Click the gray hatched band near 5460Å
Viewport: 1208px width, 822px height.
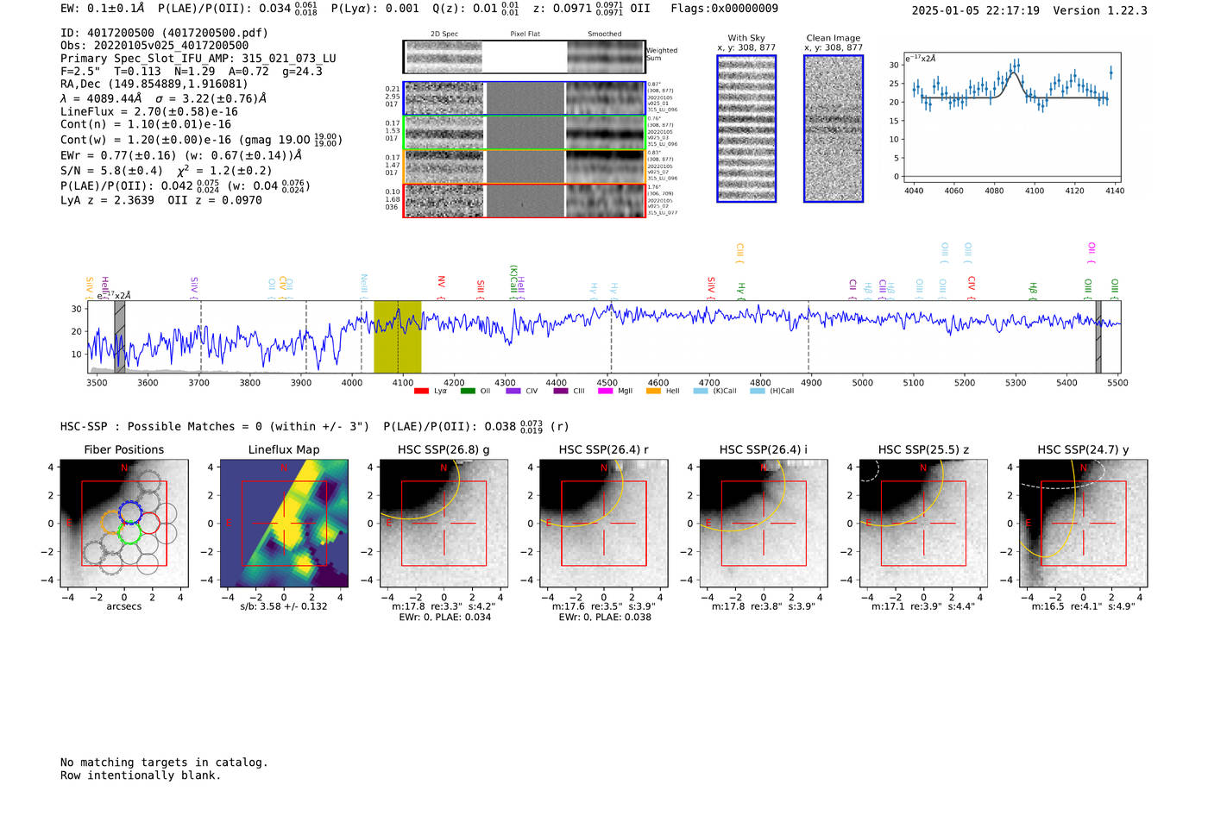[x=1098, y=336]
